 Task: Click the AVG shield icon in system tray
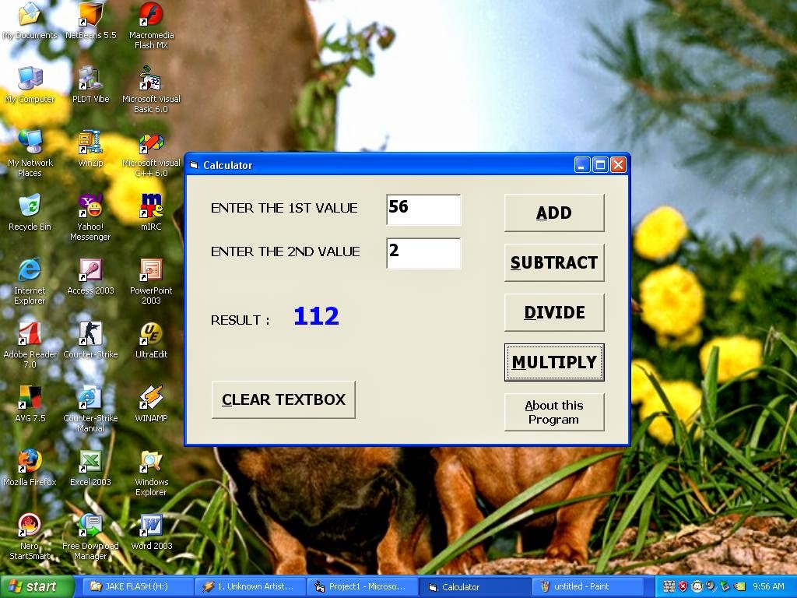click(x=683, y=586)
